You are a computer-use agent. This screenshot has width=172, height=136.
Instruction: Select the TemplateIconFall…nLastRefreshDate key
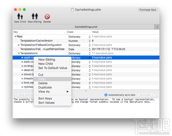[x=42, y=49]
